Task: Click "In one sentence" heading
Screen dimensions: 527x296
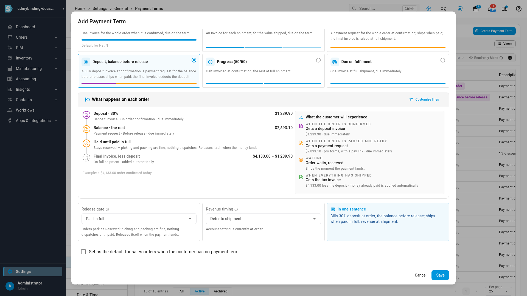Action: click(352, 209)
